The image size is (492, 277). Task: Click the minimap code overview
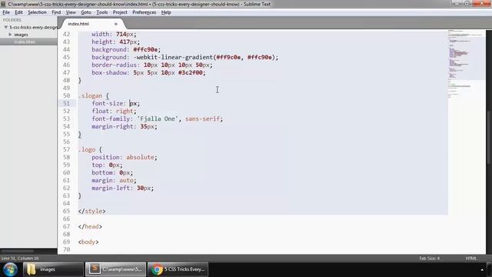[x=467, y=63]
